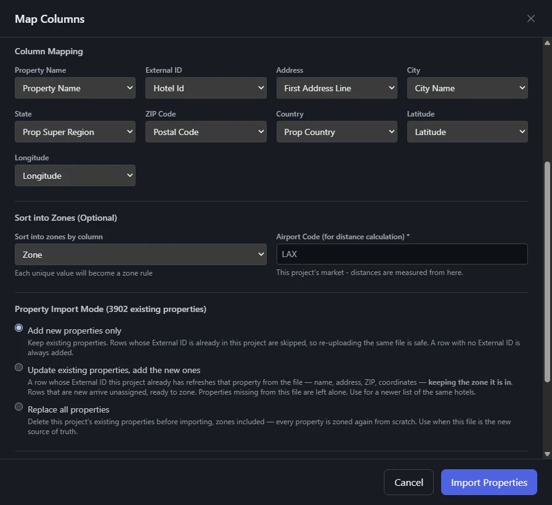Open the External ID dropdown showing Hotel Id
The image size is (552, 505).
(x=206, y=88)
